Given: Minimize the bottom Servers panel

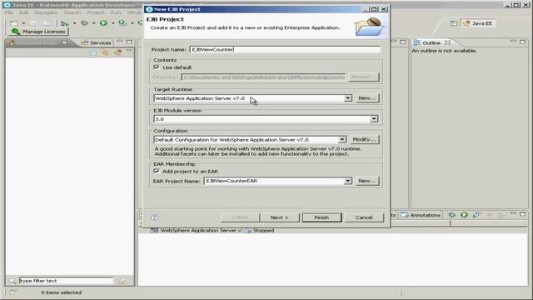Looking at the screenshot, I should pos(513,214).
